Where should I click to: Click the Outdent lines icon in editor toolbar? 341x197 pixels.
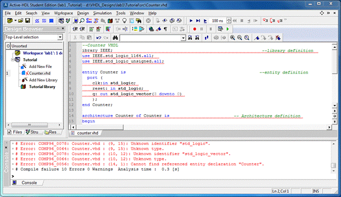coord(82,29)
